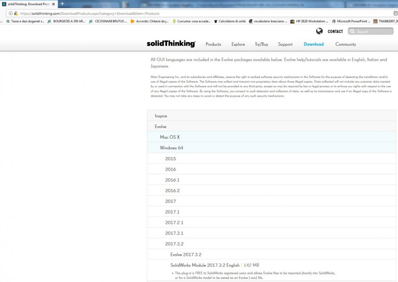Image resolution: width=398 pixels, height=282 pixels.
Task: Close the solidThinking browser tab
Action: 53,4
